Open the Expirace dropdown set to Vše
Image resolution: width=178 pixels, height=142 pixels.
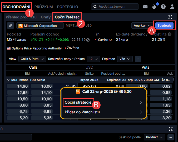point(125,59)
